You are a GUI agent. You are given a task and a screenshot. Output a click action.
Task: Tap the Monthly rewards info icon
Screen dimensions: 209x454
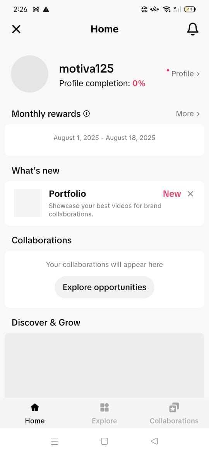tap(86, 113)
